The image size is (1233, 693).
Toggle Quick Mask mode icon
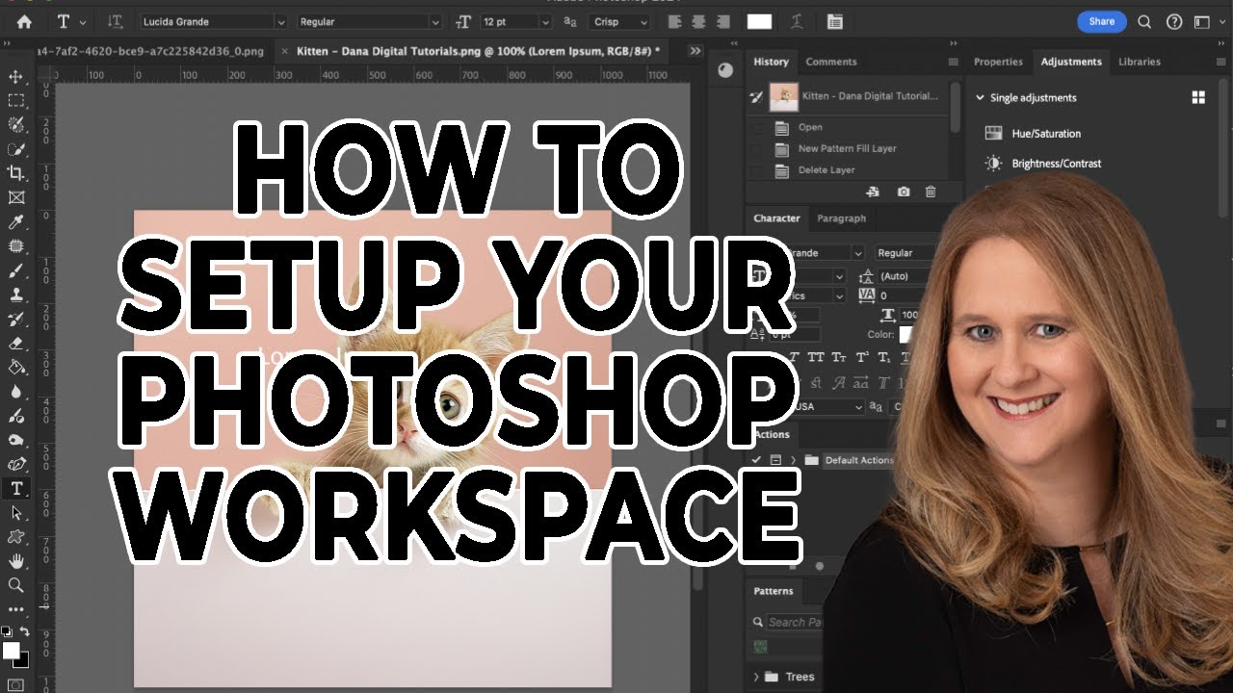click(15, 686)
